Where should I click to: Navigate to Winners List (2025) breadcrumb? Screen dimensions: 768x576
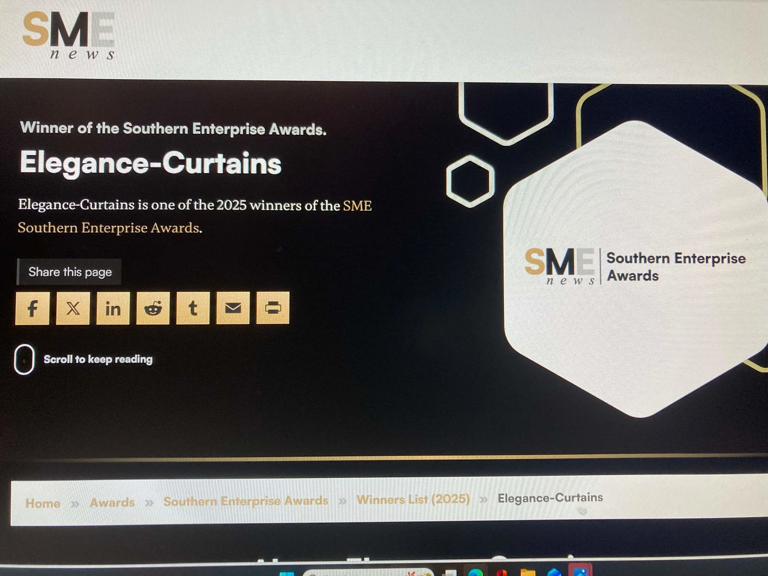[x=413, y=499]
